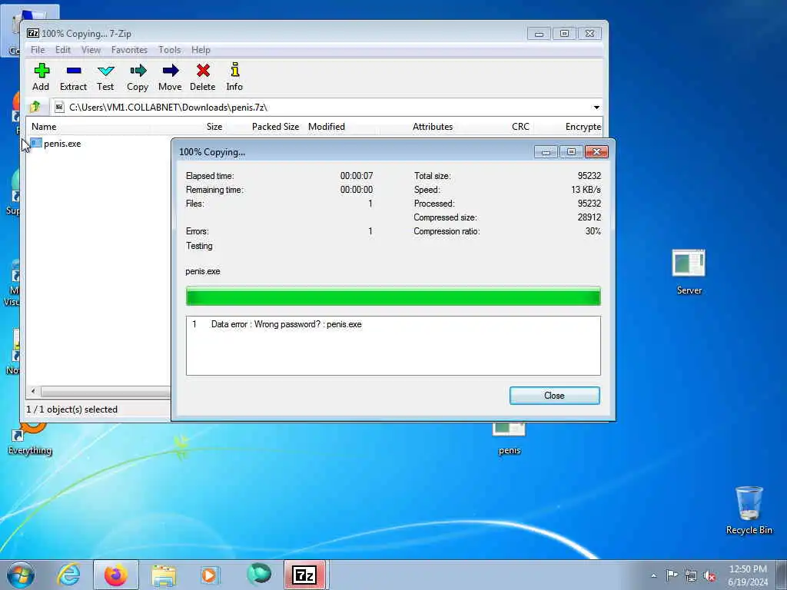Open the Recycle Bin
Viewport: 787px width, 590px height.
(749, 510)
